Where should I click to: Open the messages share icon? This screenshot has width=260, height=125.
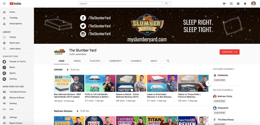238,3
